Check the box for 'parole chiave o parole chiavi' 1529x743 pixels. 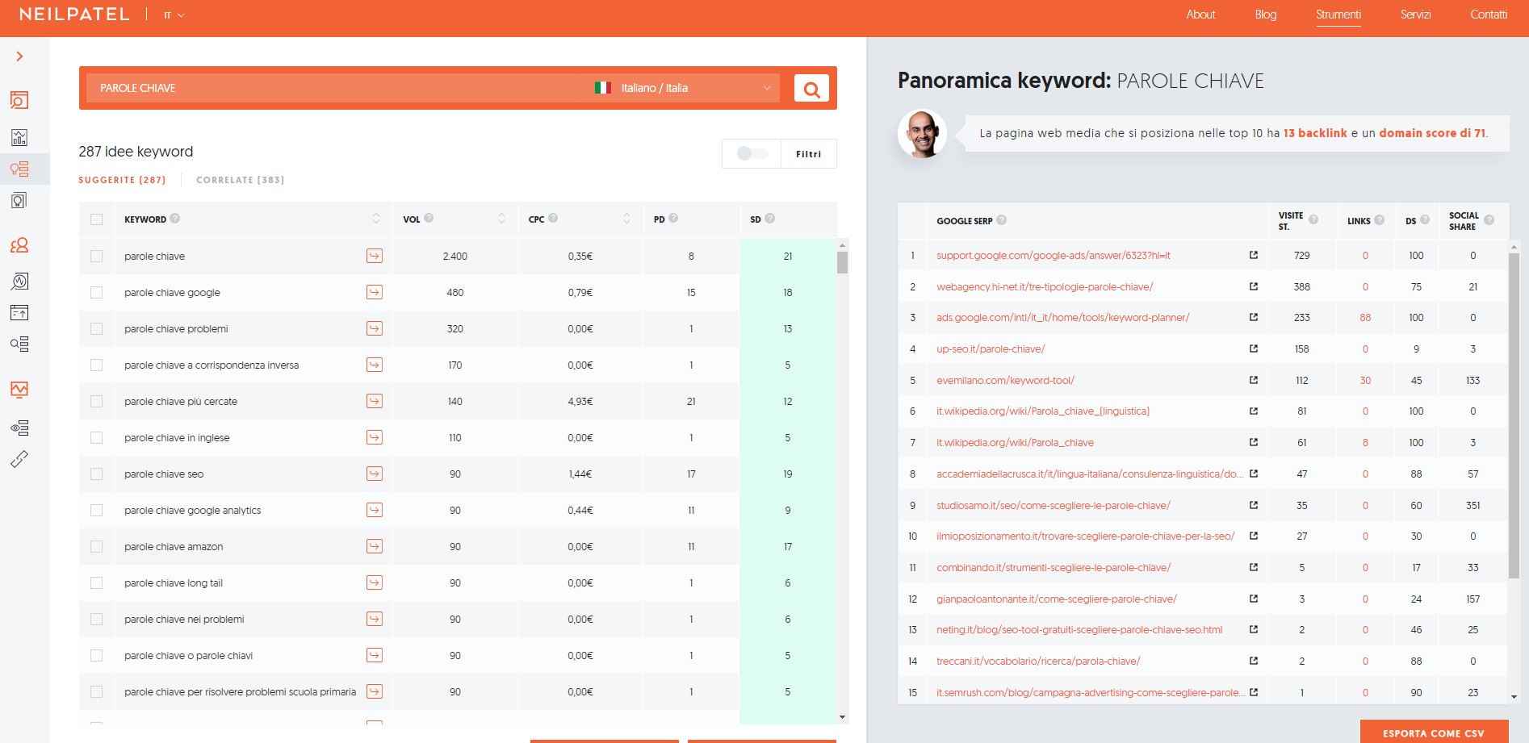(97, 655)
